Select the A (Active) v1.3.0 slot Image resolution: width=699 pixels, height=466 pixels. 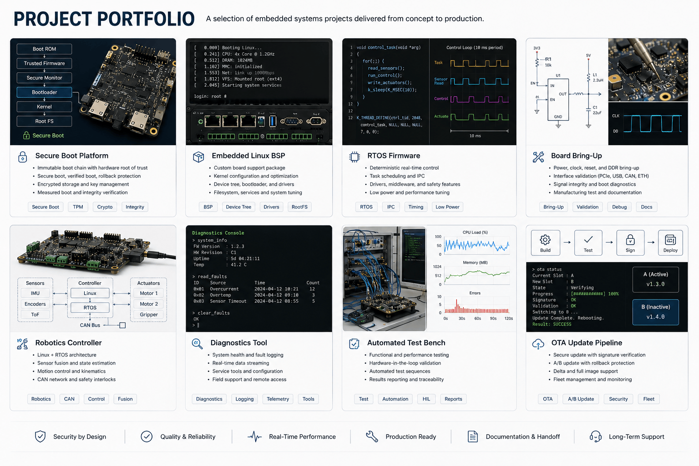(x=656, y=279)
